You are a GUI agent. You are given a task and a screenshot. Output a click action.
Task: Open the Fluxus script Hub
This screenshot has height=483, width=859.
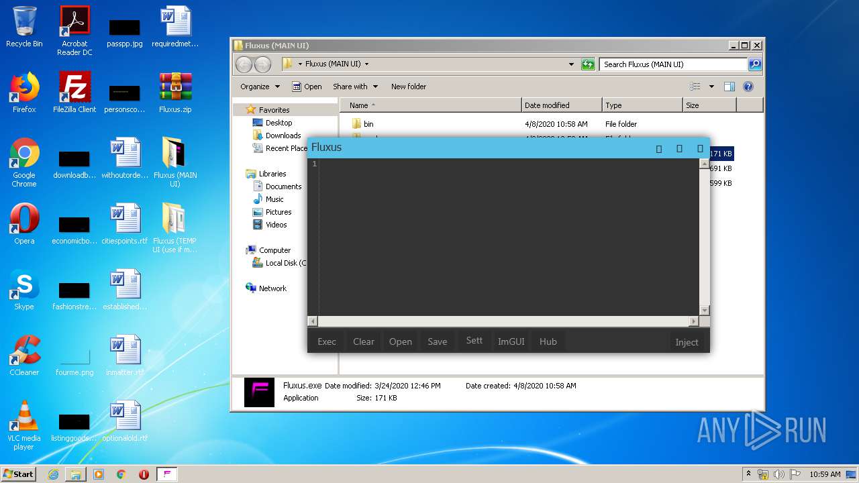[548, 341]
